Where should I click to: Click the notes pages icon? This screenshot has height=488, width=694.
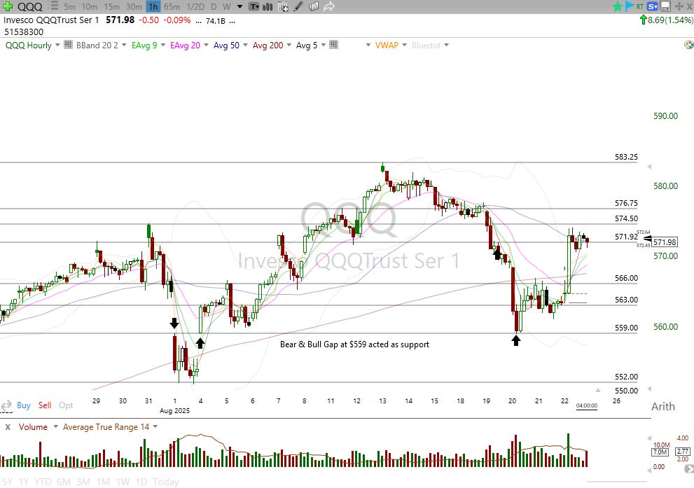(313, 6)
